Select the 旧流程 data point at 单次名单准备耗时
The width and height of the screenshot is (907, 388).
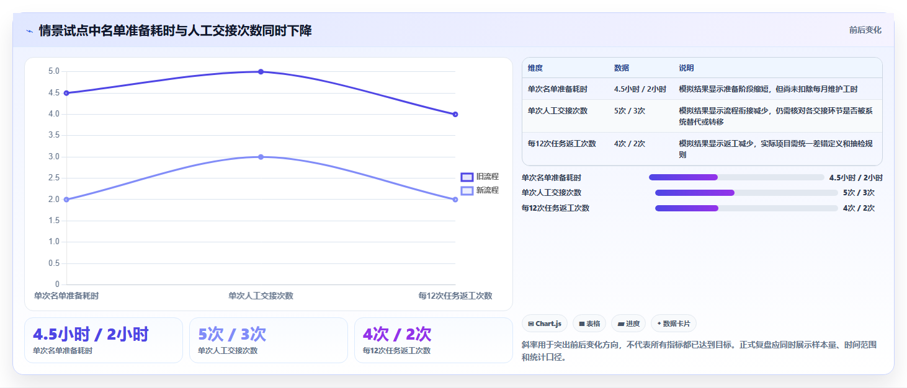point(66,93)
